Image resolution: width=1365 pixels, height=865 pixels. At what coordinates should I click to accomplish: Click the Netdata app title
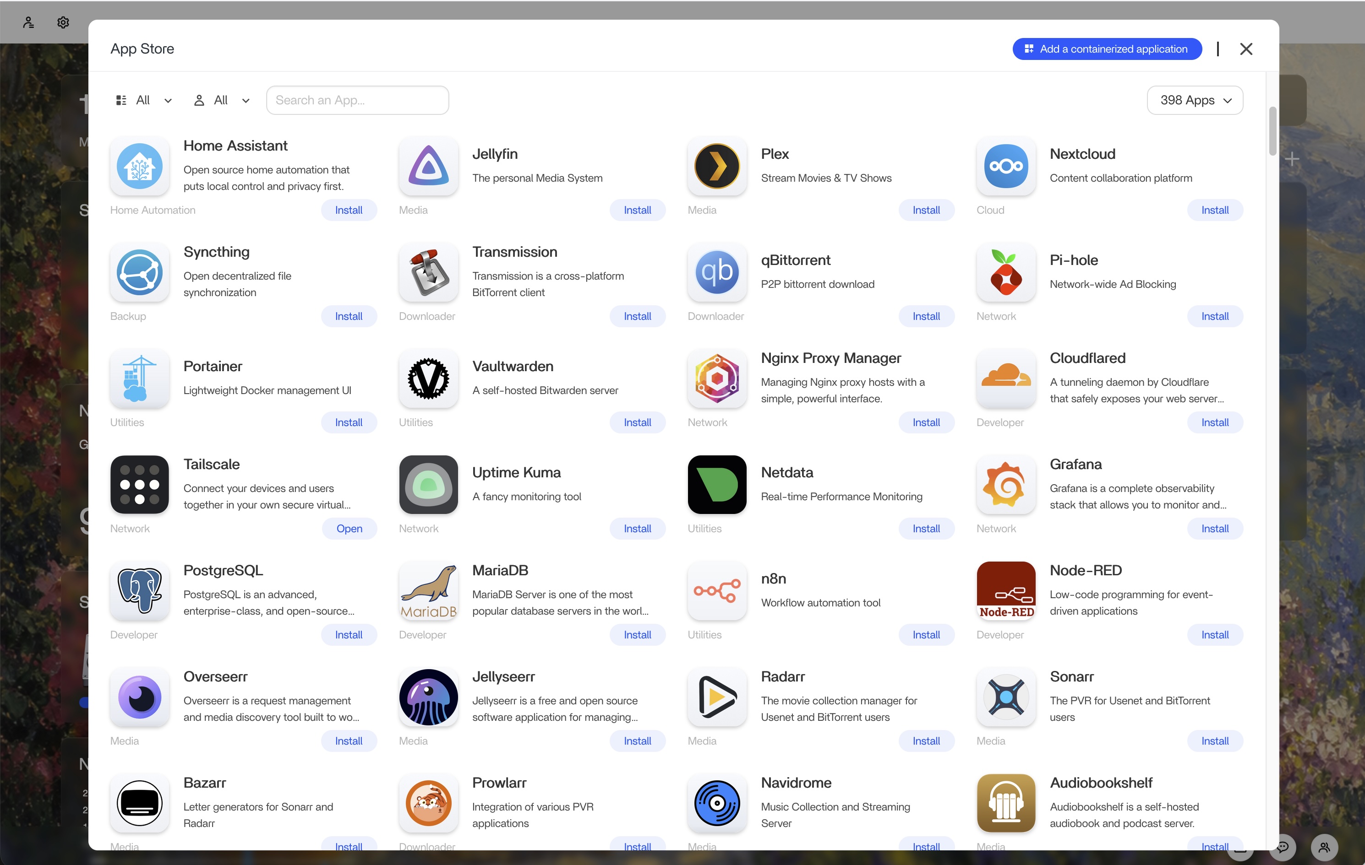787,472
